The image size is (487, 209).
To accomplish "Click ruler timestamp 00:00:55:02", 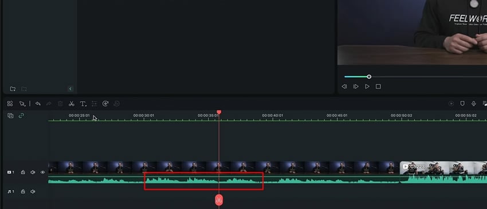I will coord(466,116).
